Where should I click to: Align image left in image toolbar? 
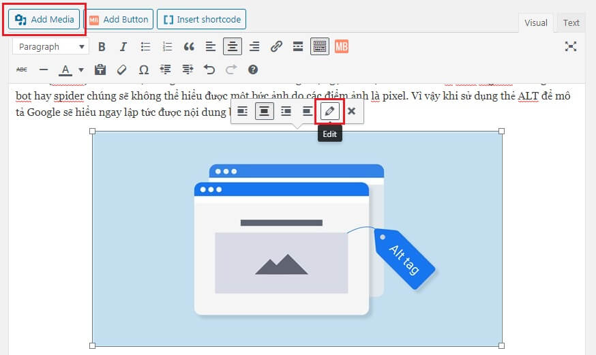click(243, 111)
